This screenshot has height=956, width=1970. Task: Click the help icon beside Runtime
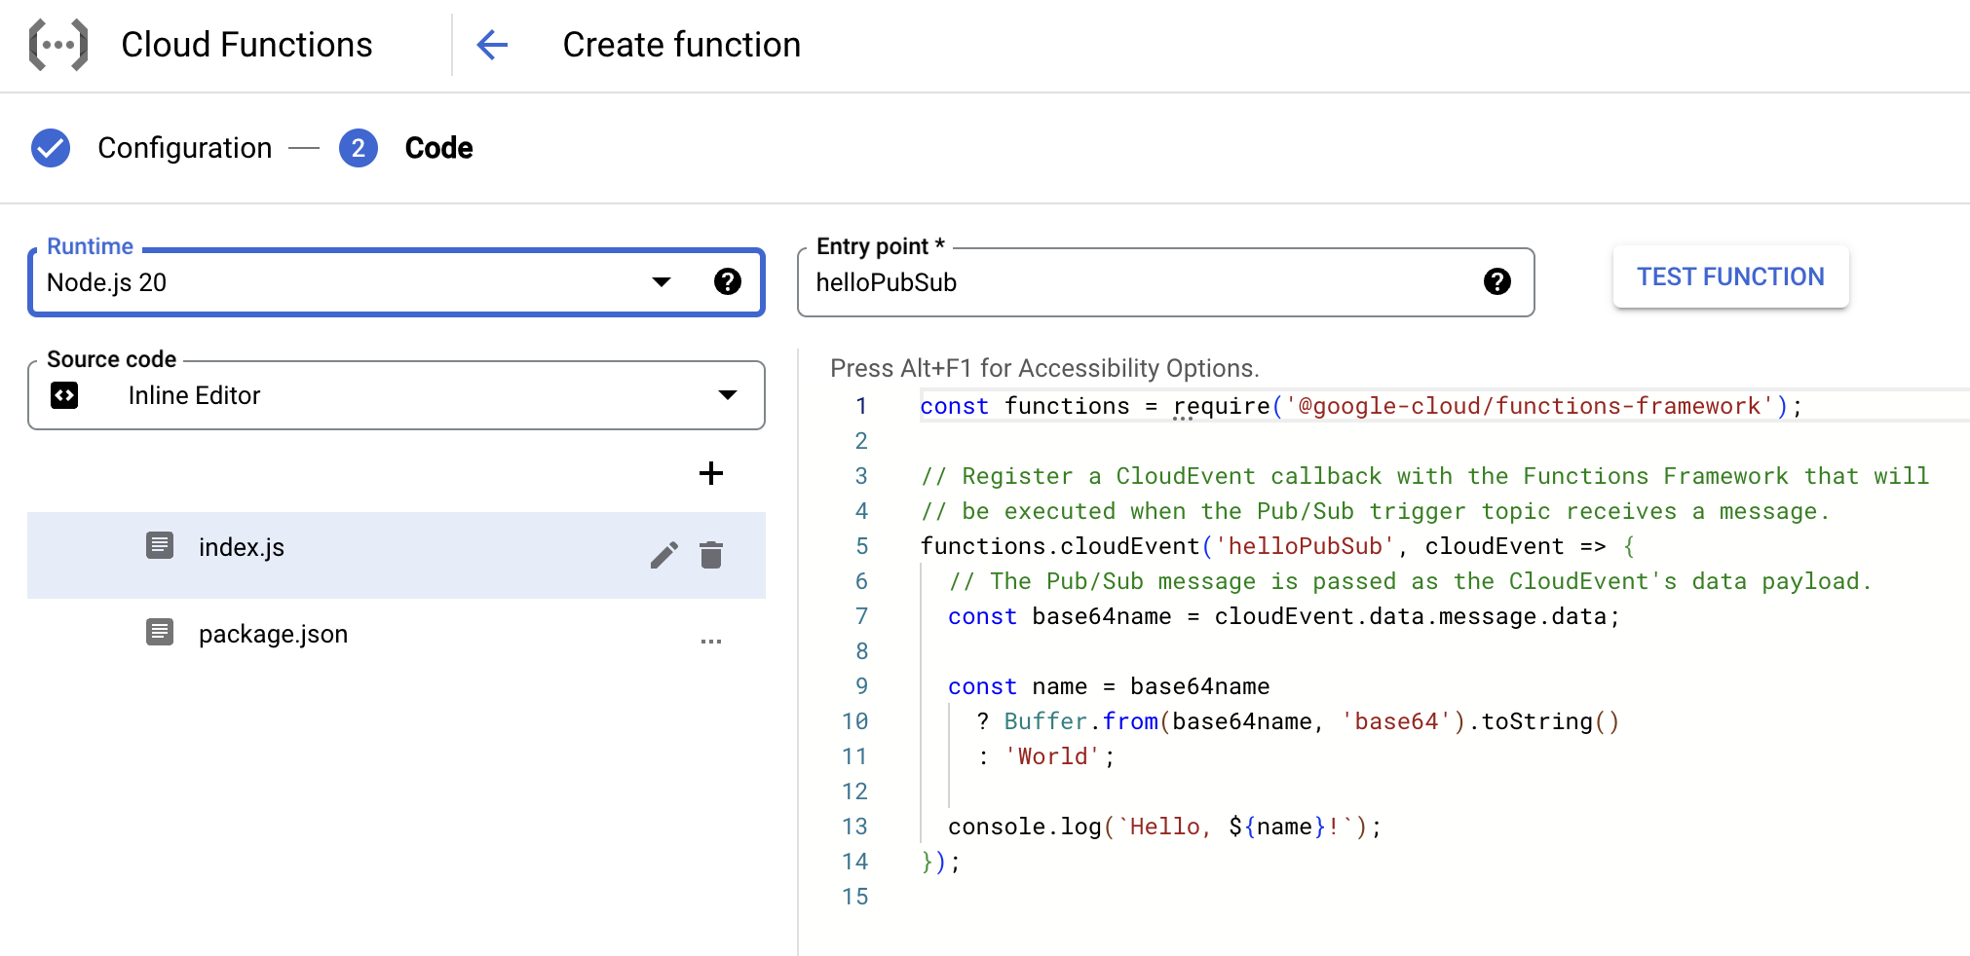728,282
